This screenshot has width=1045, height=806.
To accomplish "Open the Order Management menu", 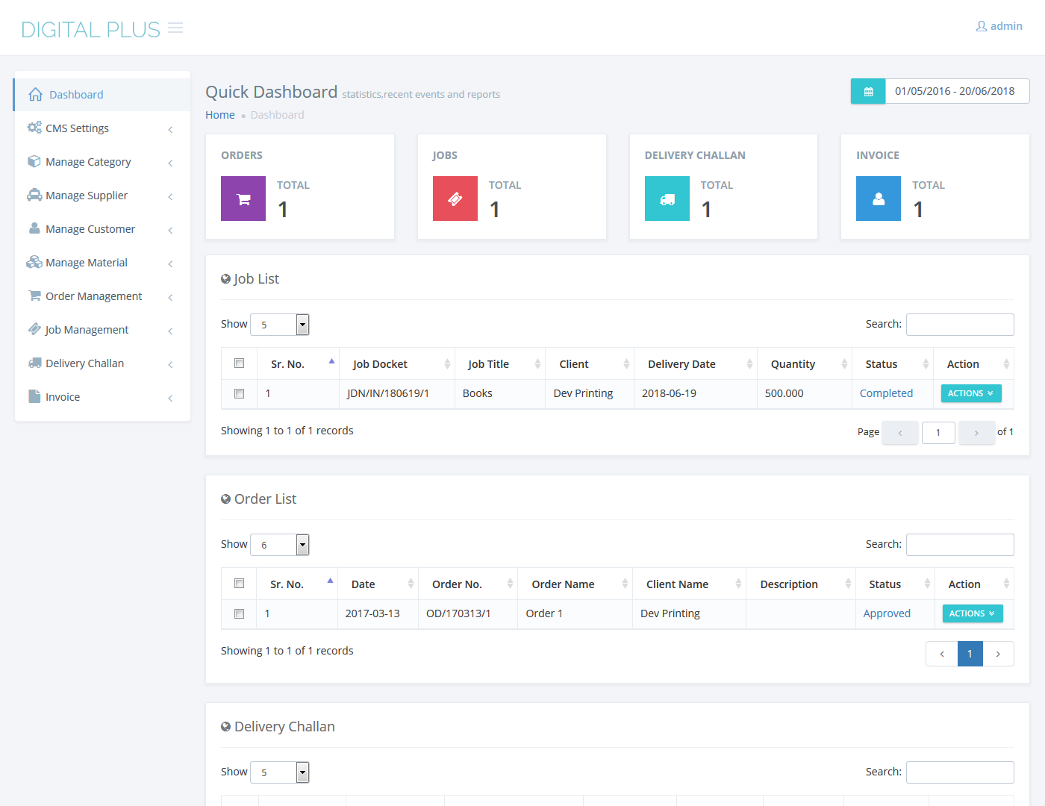I will click(x=102, y=296).
